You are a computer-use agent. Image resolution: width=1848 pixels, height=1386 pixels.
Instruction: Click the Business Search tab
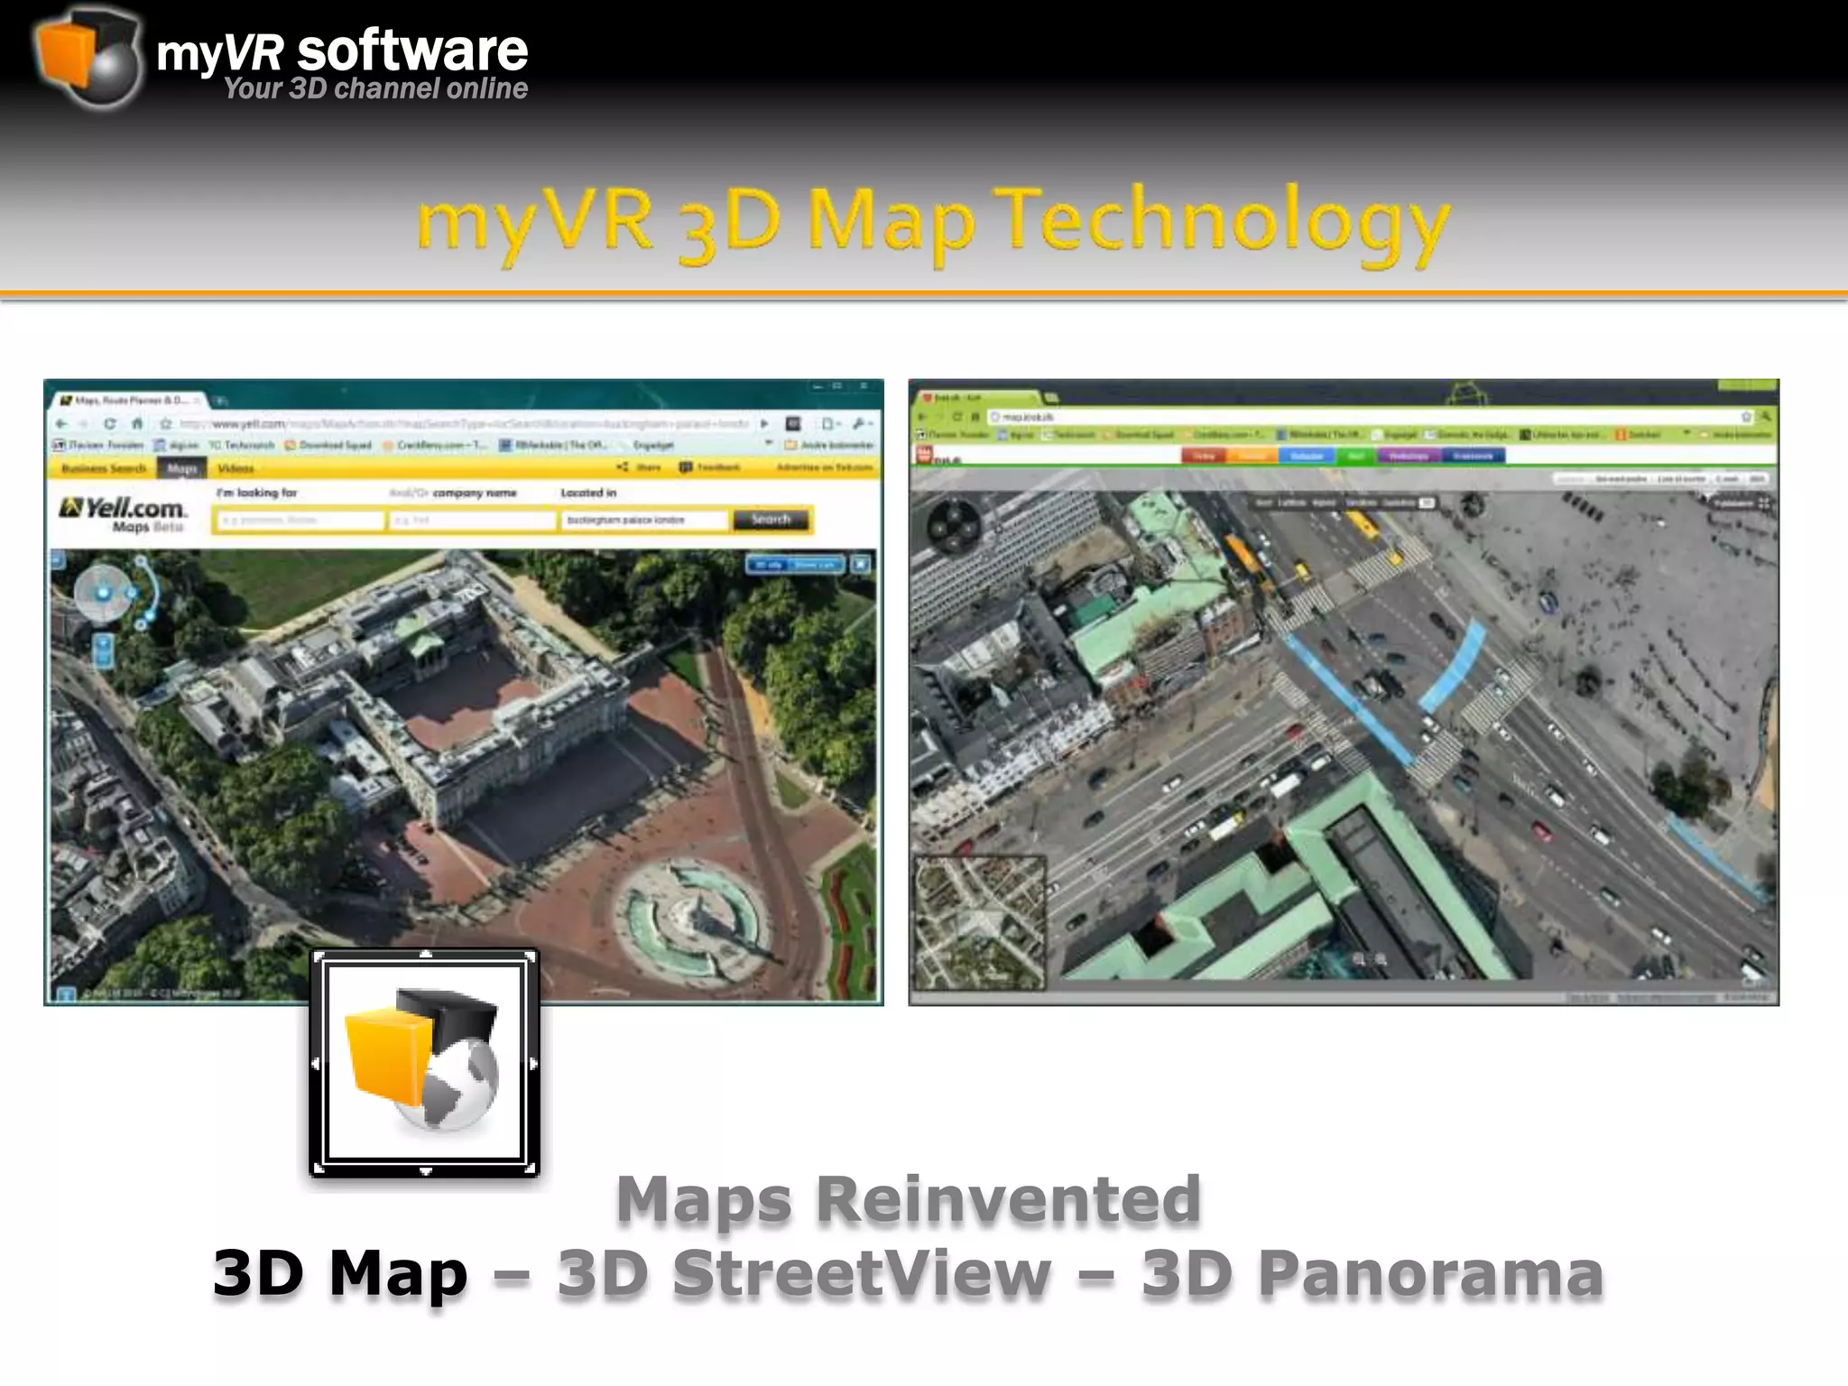coord(103,468)
